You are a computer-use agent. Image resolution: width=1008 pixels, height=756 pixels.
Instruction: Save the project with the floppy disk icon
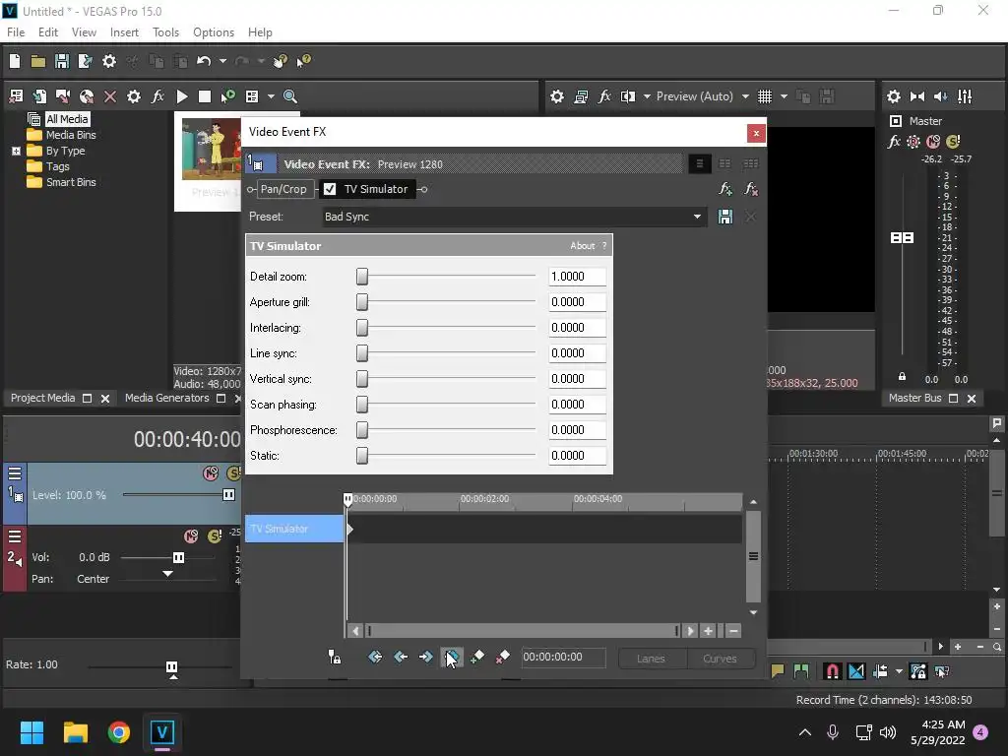point(62,61)
